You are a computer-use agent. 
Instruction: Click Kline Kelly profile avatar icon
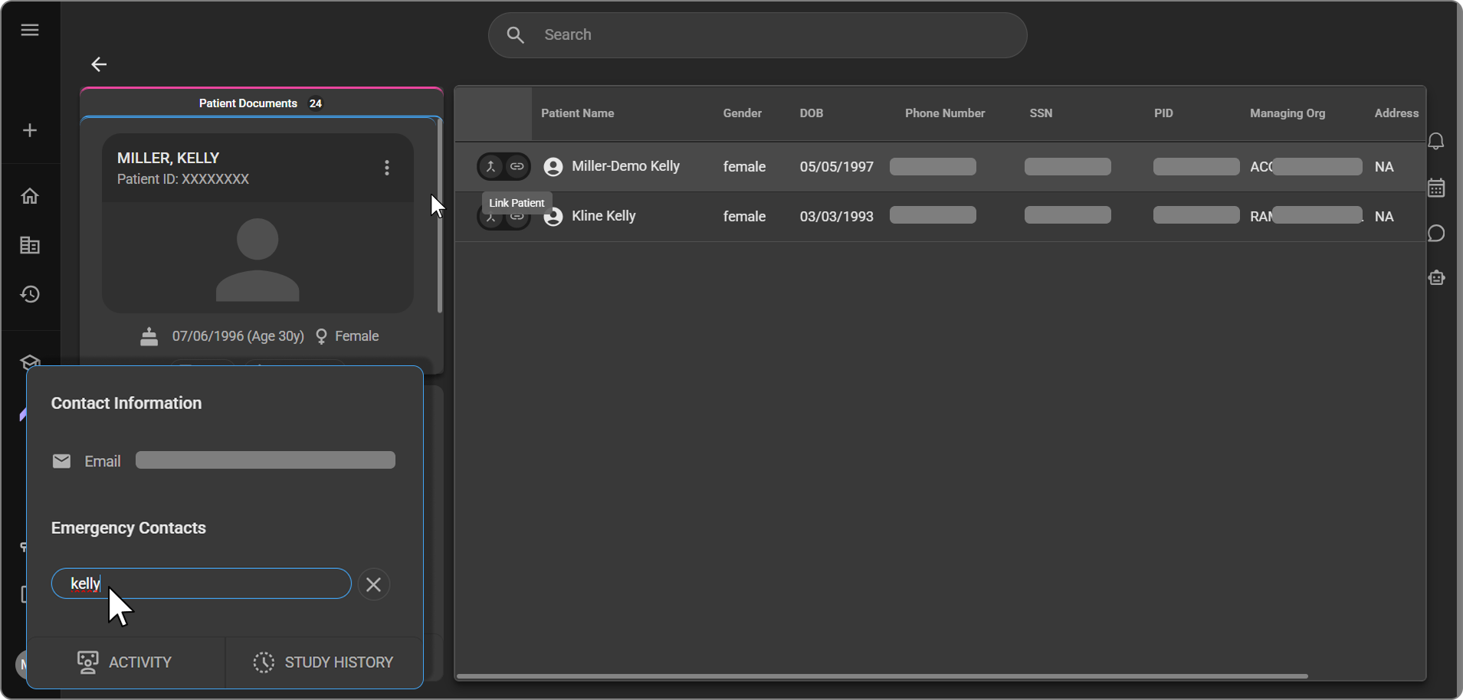click(x=553, y=217)
